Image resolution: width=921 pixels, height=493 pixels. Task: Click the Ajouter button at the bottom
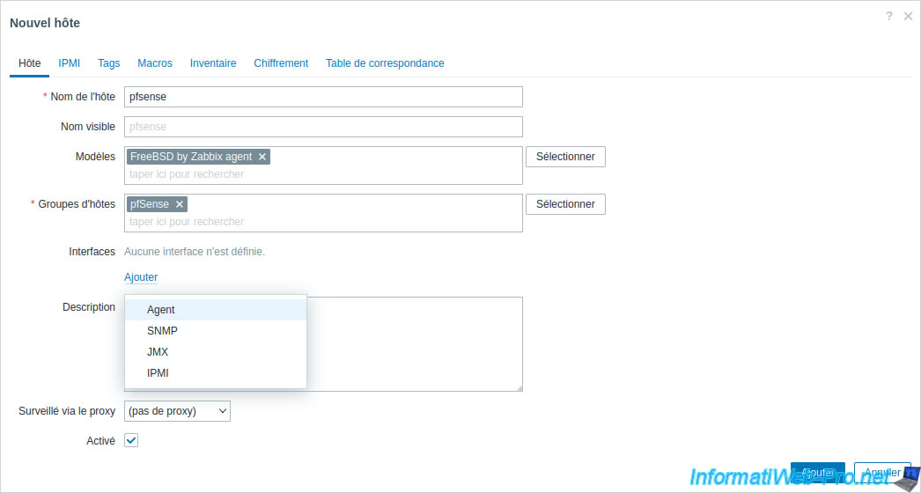(x=818, y=473)
